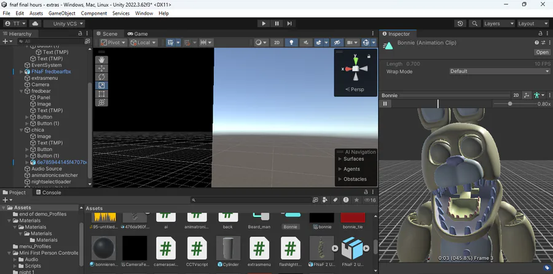Open the Scene view more options menu
553x274 pixels.
[373, 34]
